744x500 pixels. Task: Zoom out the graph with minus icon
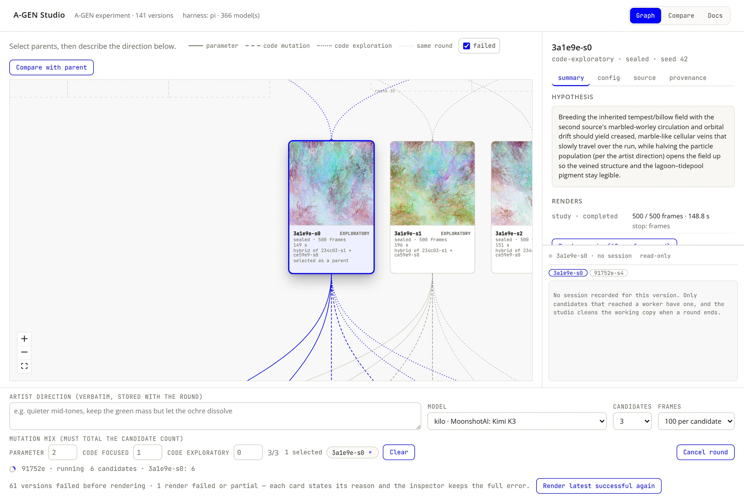point(24,352)
